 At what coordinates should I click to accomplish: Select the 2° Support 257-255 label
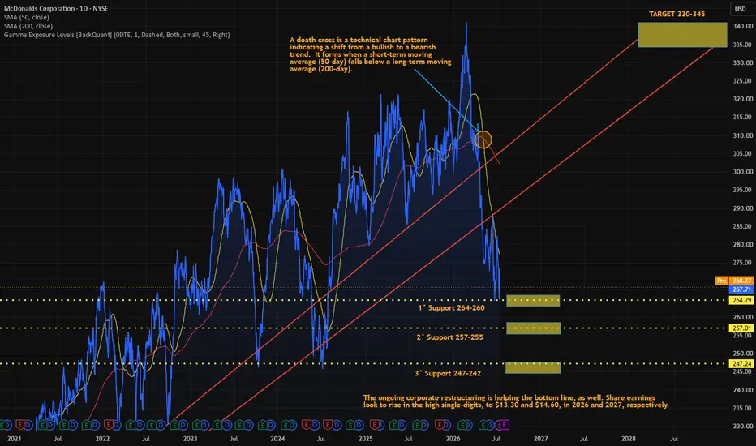click(x=450, y=337)
